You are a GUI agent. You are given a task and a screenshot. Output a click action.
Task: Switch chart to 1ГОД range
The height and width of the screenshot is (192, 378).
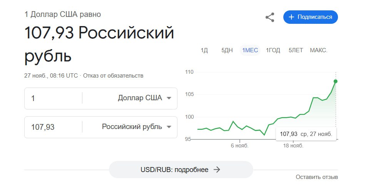tap(273, 50)
